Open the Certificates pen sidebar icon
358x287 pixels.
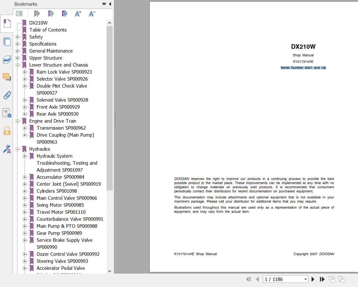[x=7, y=149]
